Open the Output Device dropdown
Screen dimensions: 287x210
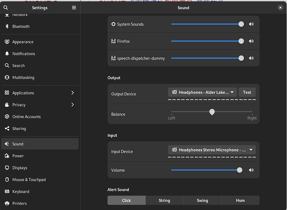pos(202,92)
